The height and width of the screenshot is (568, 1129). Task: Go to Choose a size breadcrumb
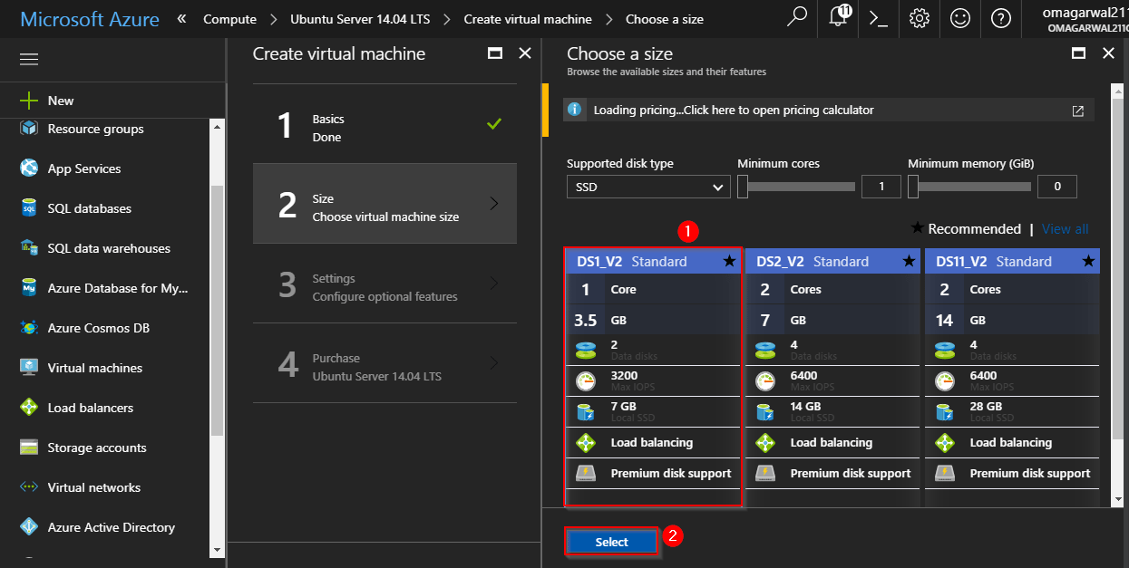tap(665, 19)
